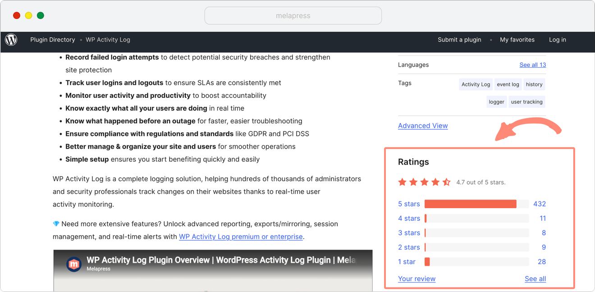
Task: Click the 28 one-star review count
Action: pos(542,262)
